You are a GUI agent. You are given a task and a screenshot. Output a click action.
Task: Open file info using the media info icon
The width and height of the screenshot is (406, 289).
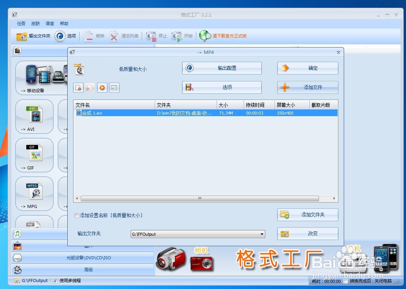(114, 88)
